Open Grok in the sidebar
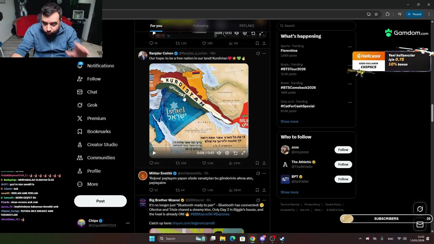Viewport: 434px width, 244px height. pos(87,105)
